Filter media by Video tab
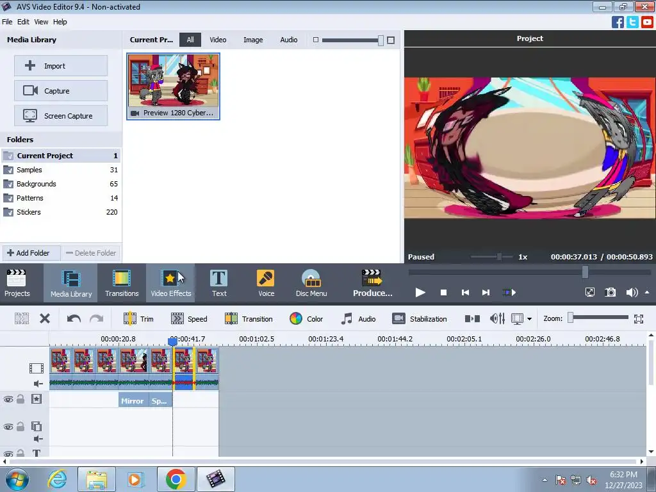 tap(218, 40)
